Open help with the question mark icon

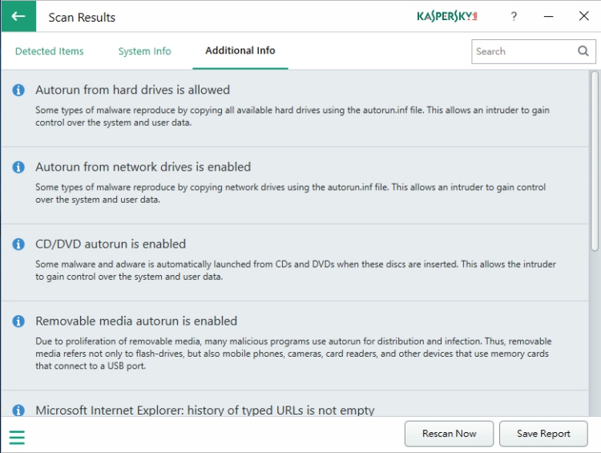point(514,16)
